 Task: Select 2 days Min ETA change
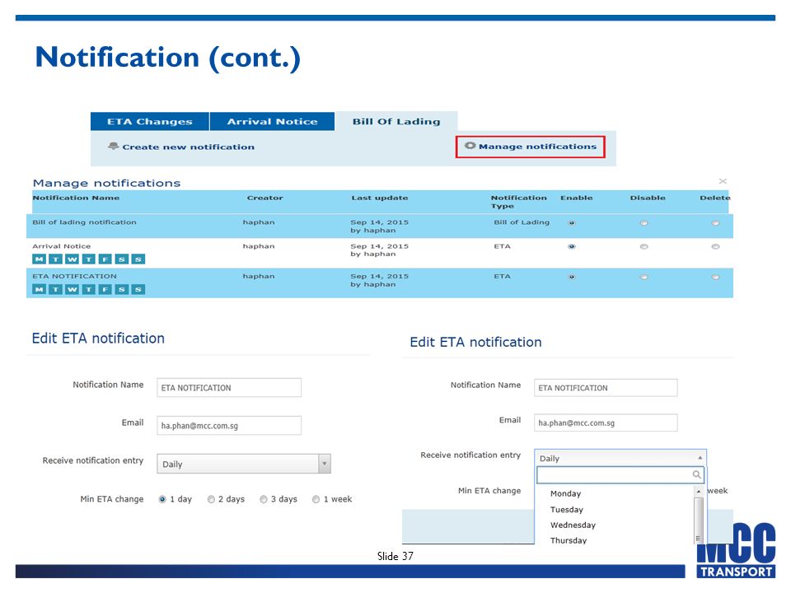click(211, 499)
